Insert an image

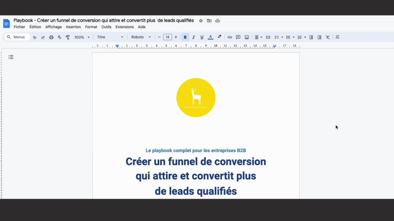[x=247, y=37]
